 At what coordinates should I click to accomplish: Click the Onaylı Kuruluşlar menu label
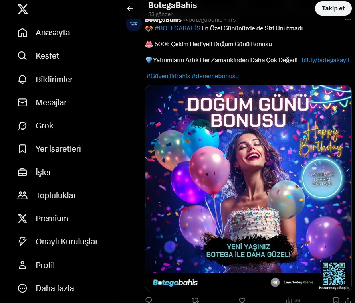[x=67, y=242]
